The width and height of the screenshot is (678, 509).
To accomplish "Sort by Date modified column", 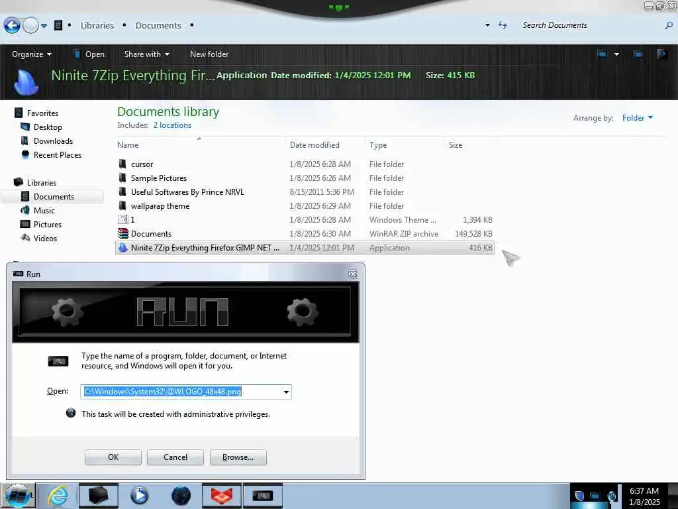I will (x=325, y=145).
